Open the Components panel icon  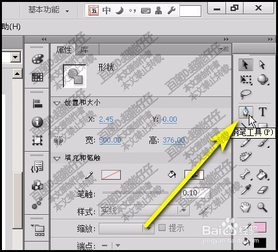[x=37, y=186]
